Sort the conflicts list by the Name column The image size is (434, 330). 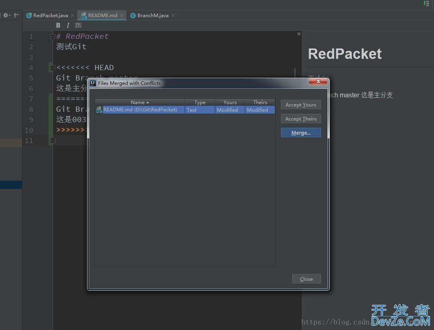point(139,103)
